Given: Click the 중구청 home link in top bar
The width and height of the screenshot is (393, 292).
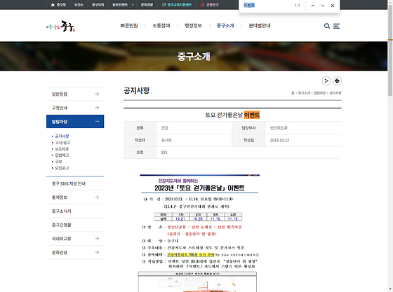Looking at the screenshot, I should [x=58, y=5].
